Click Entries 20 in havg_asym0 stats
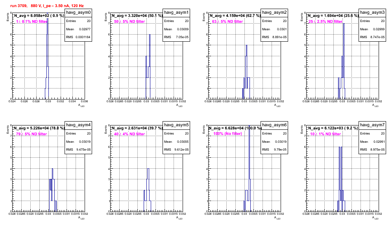Viewport: 392px width, 225px height. (x=78, y=21)
